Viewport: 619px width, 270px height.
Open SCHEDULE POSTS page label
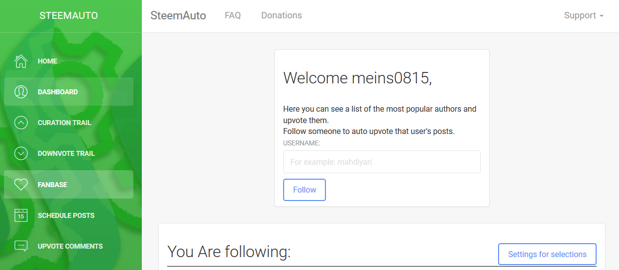coord(66,215)
